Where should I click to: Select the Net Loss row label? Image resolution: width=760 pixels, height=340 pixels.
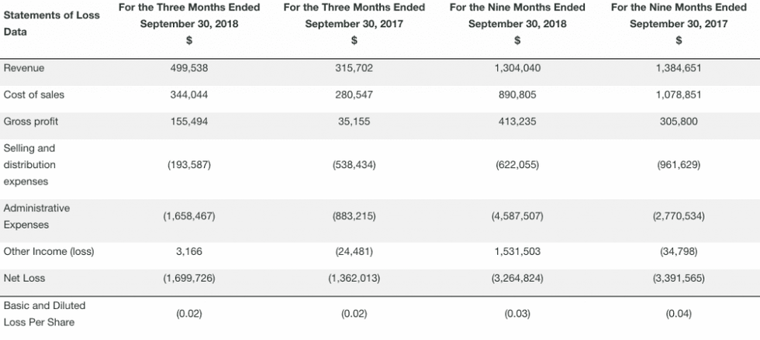click(25, 278)
